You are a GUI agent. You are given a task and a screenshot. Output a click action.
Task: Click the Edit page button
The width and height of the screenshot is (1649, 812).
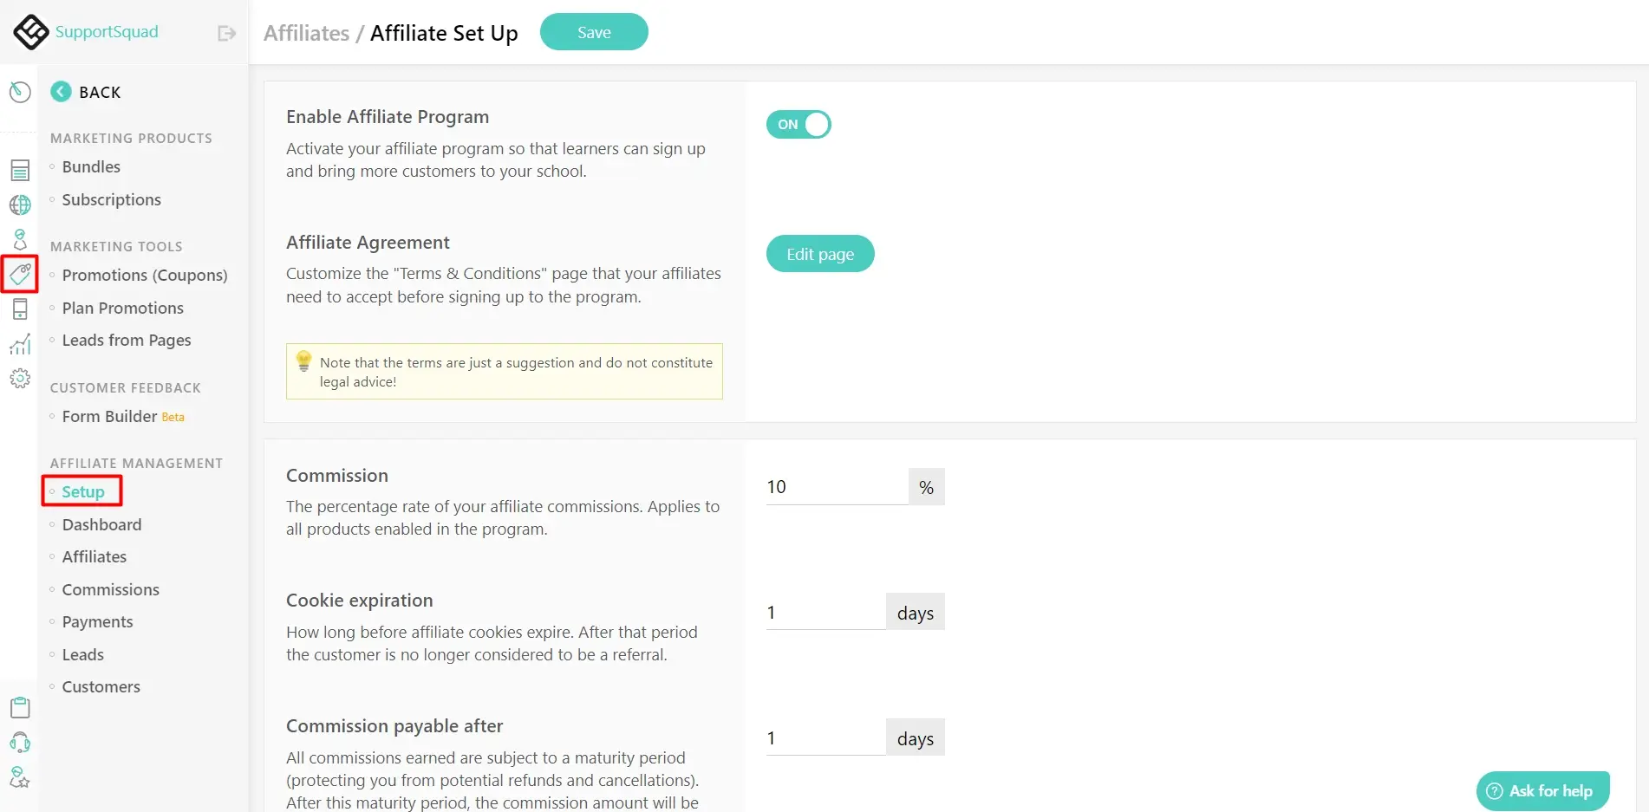820,254
